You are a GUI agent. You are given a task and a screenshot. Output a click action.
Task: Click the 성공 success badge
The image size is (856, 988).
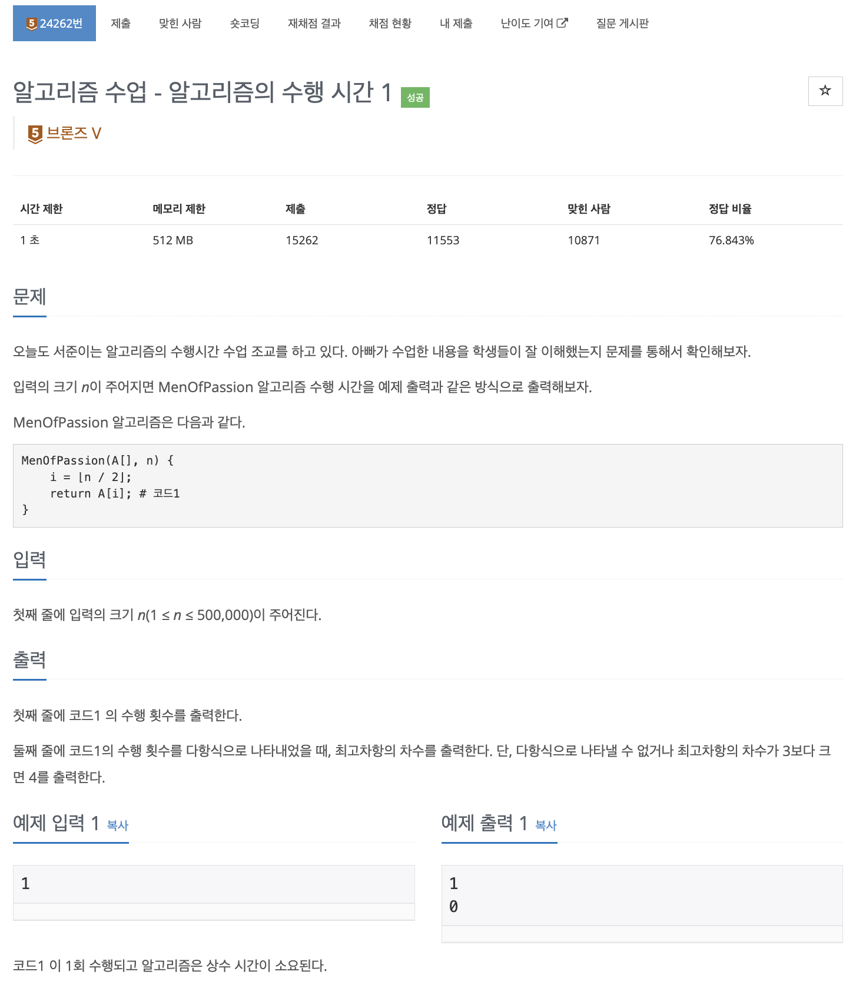[414, 97]
